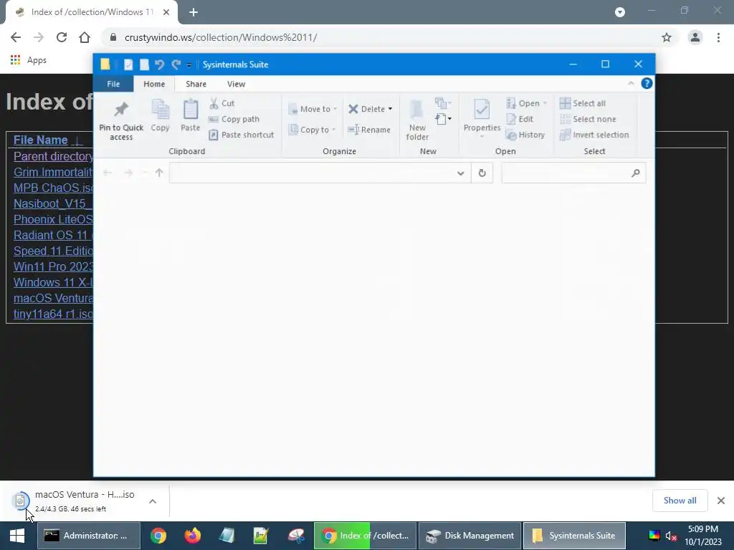Open a new Chrome tab
734x550 pixels.
pos(194,12)
